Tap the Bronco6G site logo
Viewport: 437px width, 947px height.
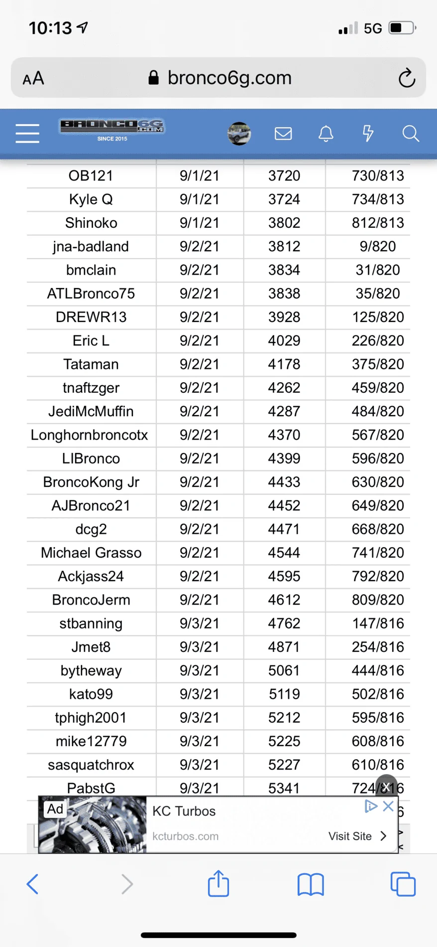tap(112, 130)
